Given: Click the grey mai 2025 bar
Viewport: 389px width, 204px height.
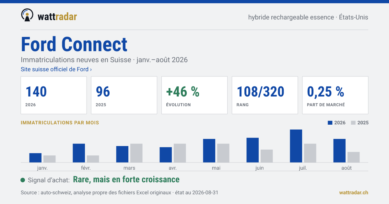Looking at the screenshot, I should (223, 153).
